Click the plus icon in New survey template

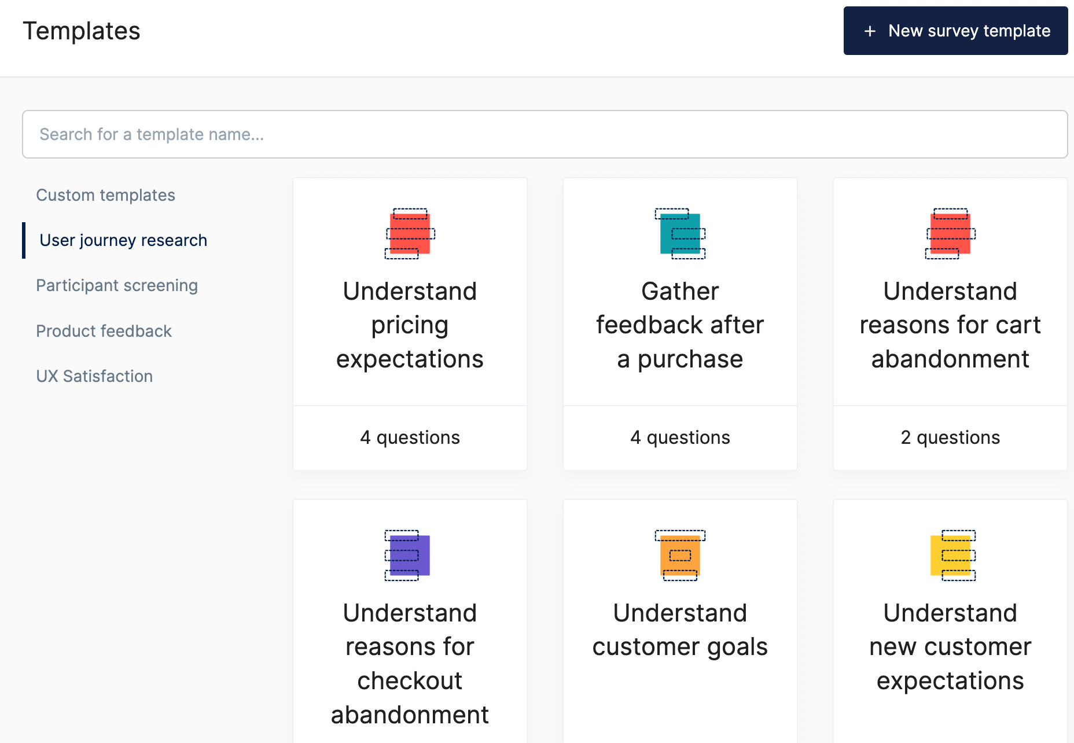click(x=870, y=31)
